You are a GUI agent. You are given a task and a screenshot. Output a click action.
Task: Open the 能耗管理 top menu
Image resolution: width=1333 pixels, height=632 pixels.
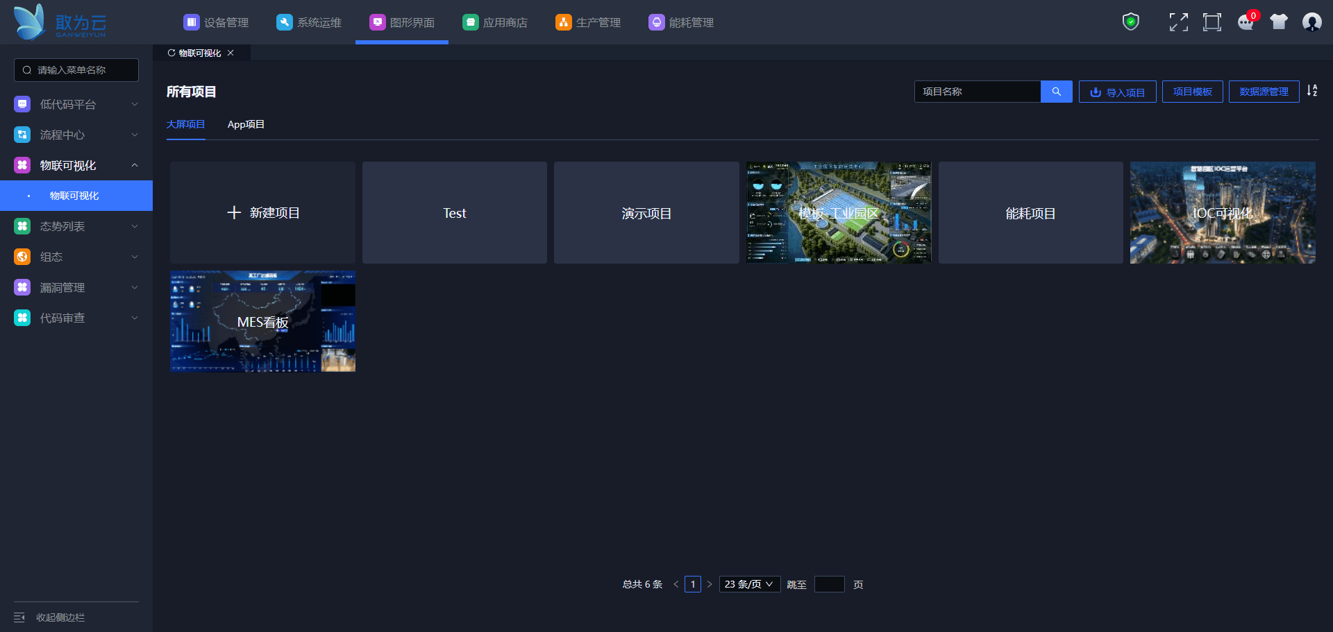681,22
